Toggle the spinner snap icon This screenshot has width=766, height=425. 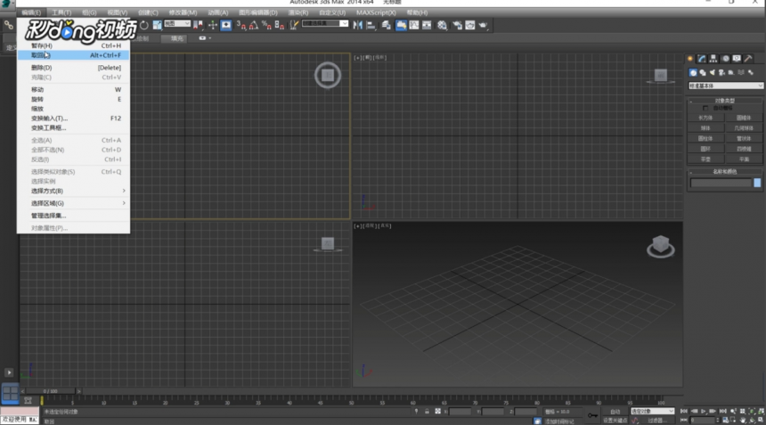point(280,25)
